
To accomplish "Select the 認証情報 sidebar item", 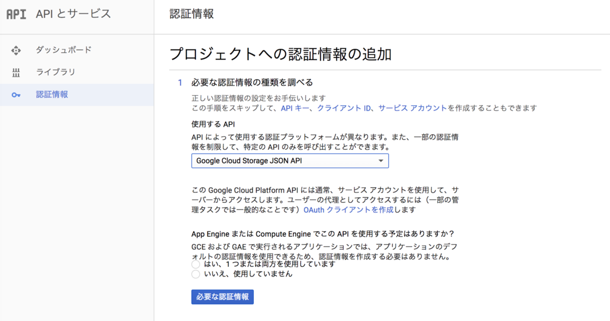I will coord(77,95).
